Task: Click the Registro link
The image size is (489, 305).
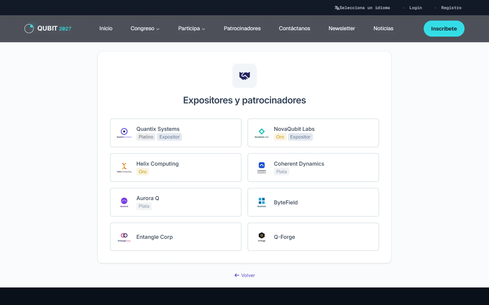Action: pos(451,8)
